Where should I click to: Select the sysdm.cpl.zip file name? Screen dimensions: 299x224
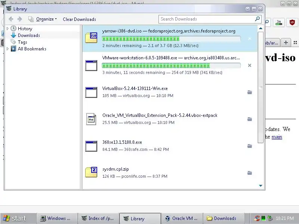(115, 169)
